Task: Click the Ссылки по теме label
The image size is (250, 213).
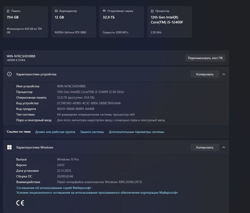Action: click(x=19, y=132)
